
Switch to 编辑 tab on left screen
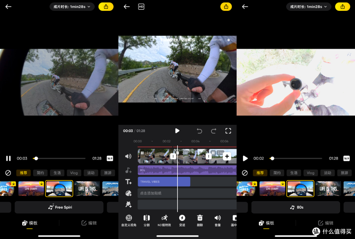(89, 223)
